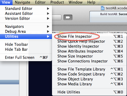This screenshot has height=96, width=127.
Task: Select Show Quick Help Inspector
Action: tap(89, 41)
